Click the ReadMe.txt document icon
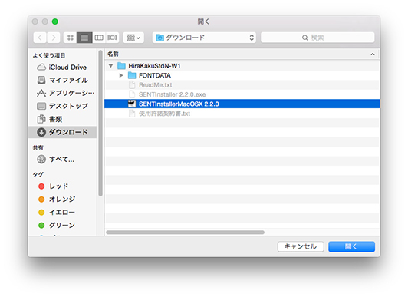 [x=132, y=85]
